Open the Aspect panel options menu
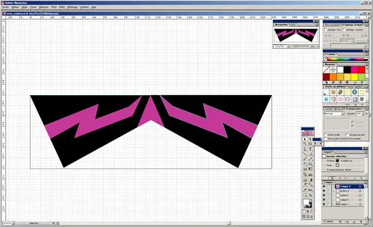The image size is (373, 227). 366,152
